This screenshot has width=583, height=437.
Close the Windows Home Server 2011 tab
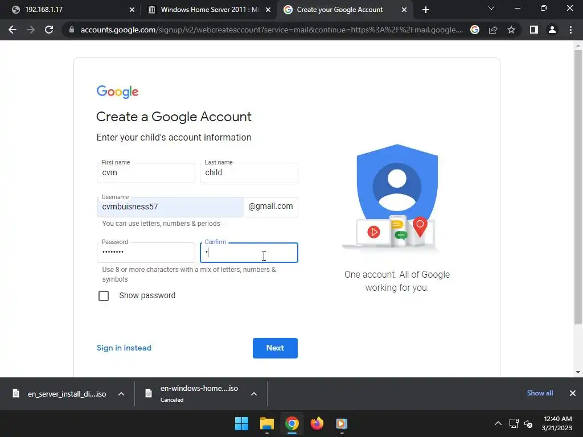(x=268, y=10)
